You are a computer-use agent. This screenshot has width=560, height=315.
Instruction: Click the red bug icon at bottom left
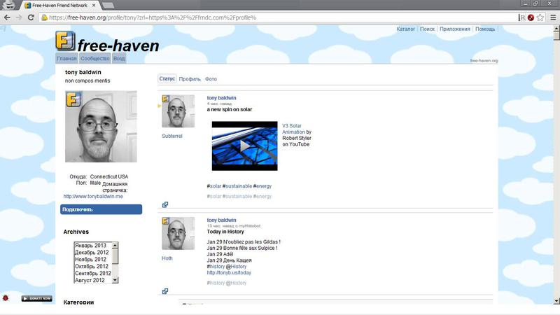pos(6,298)
